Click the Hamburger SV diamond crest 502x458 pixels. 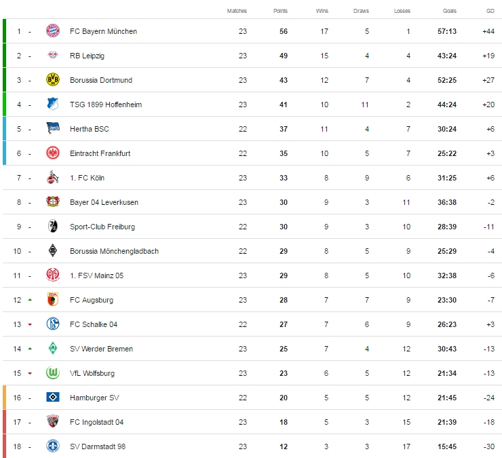[x=52, y=398]
